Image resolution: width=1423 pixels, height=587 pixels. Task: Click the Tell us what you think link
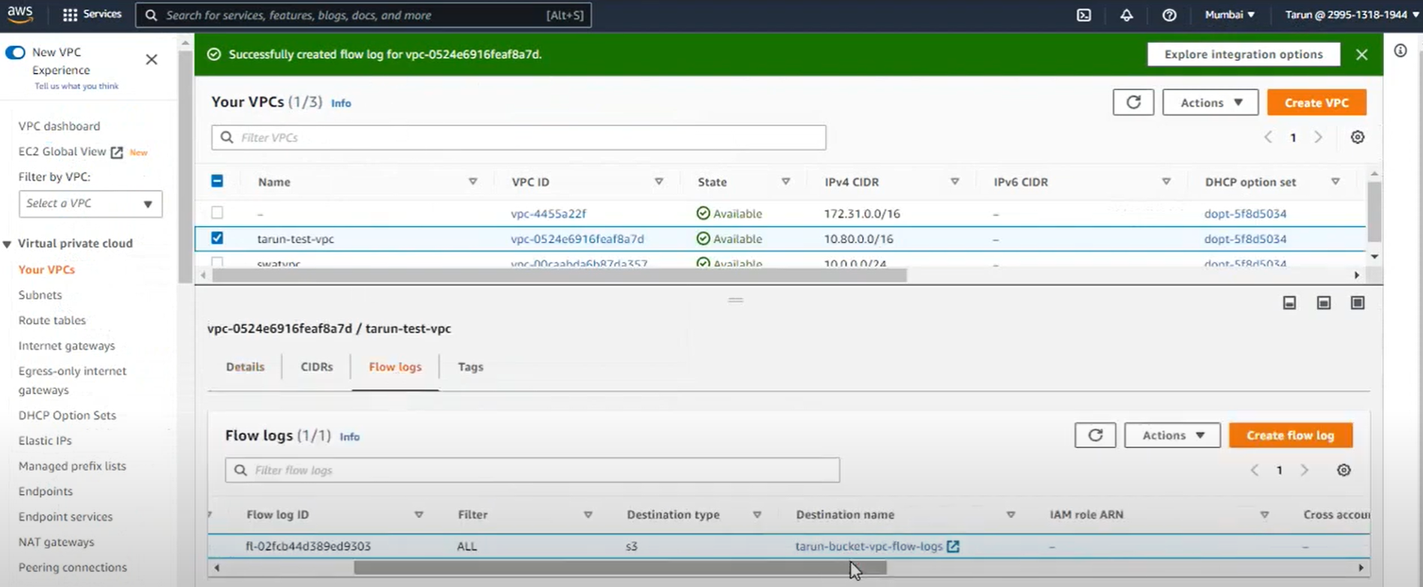click(x=77, y=86)
